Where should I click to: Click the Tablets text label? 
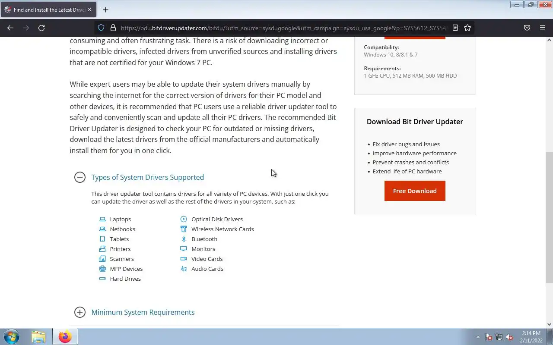tap(119, 239)
